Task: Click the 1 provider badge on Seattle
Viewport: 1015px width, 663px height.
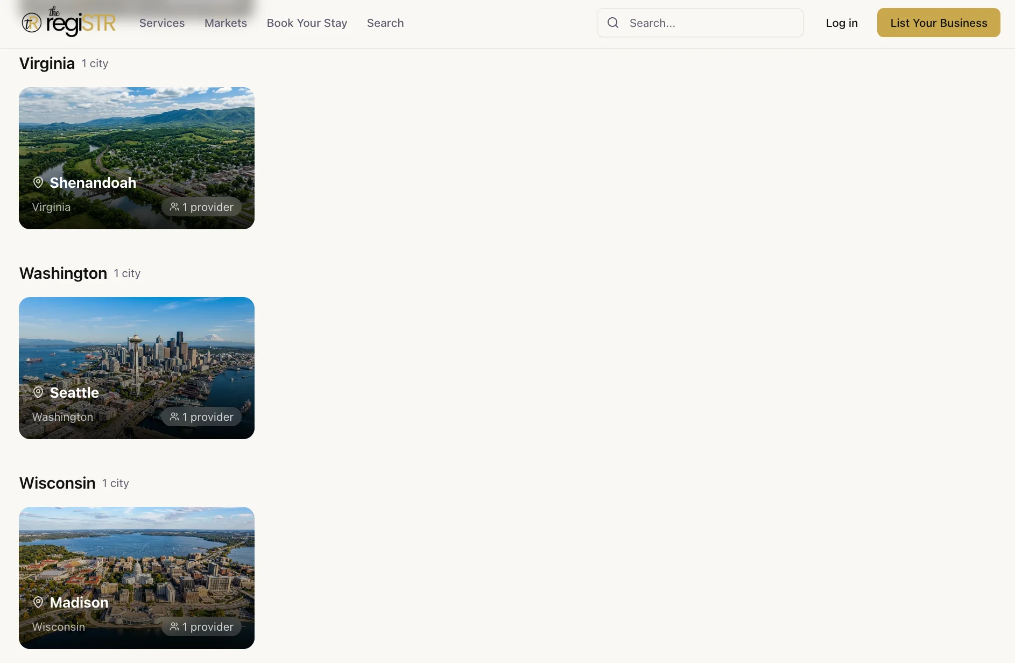Action: [201, 417]
